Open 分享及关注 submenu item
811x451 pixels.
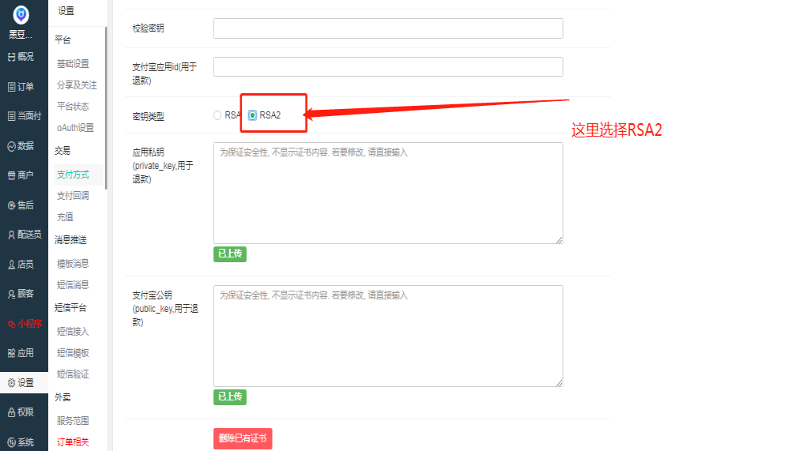point(77,85)
